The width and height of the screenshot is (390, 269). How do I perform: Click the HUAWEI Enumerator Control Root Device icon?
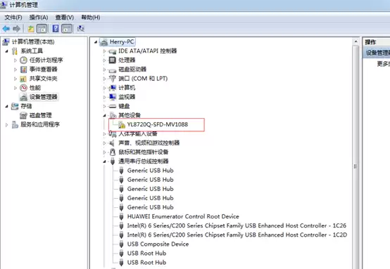click(121, 216)
